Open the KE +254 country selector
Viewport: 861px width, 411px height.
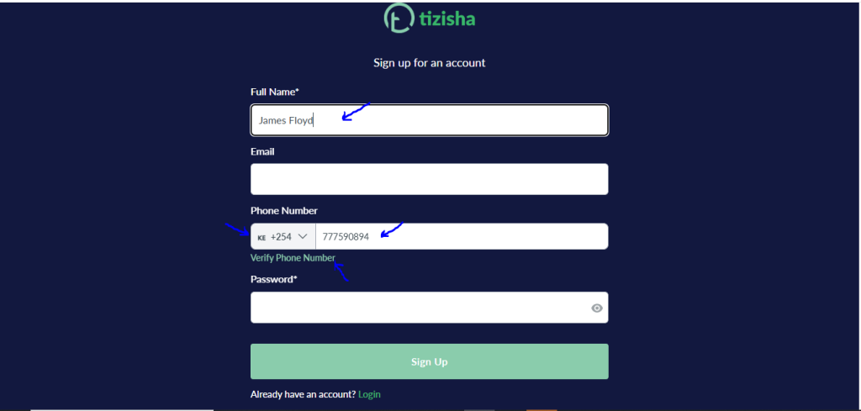[283, 236]
